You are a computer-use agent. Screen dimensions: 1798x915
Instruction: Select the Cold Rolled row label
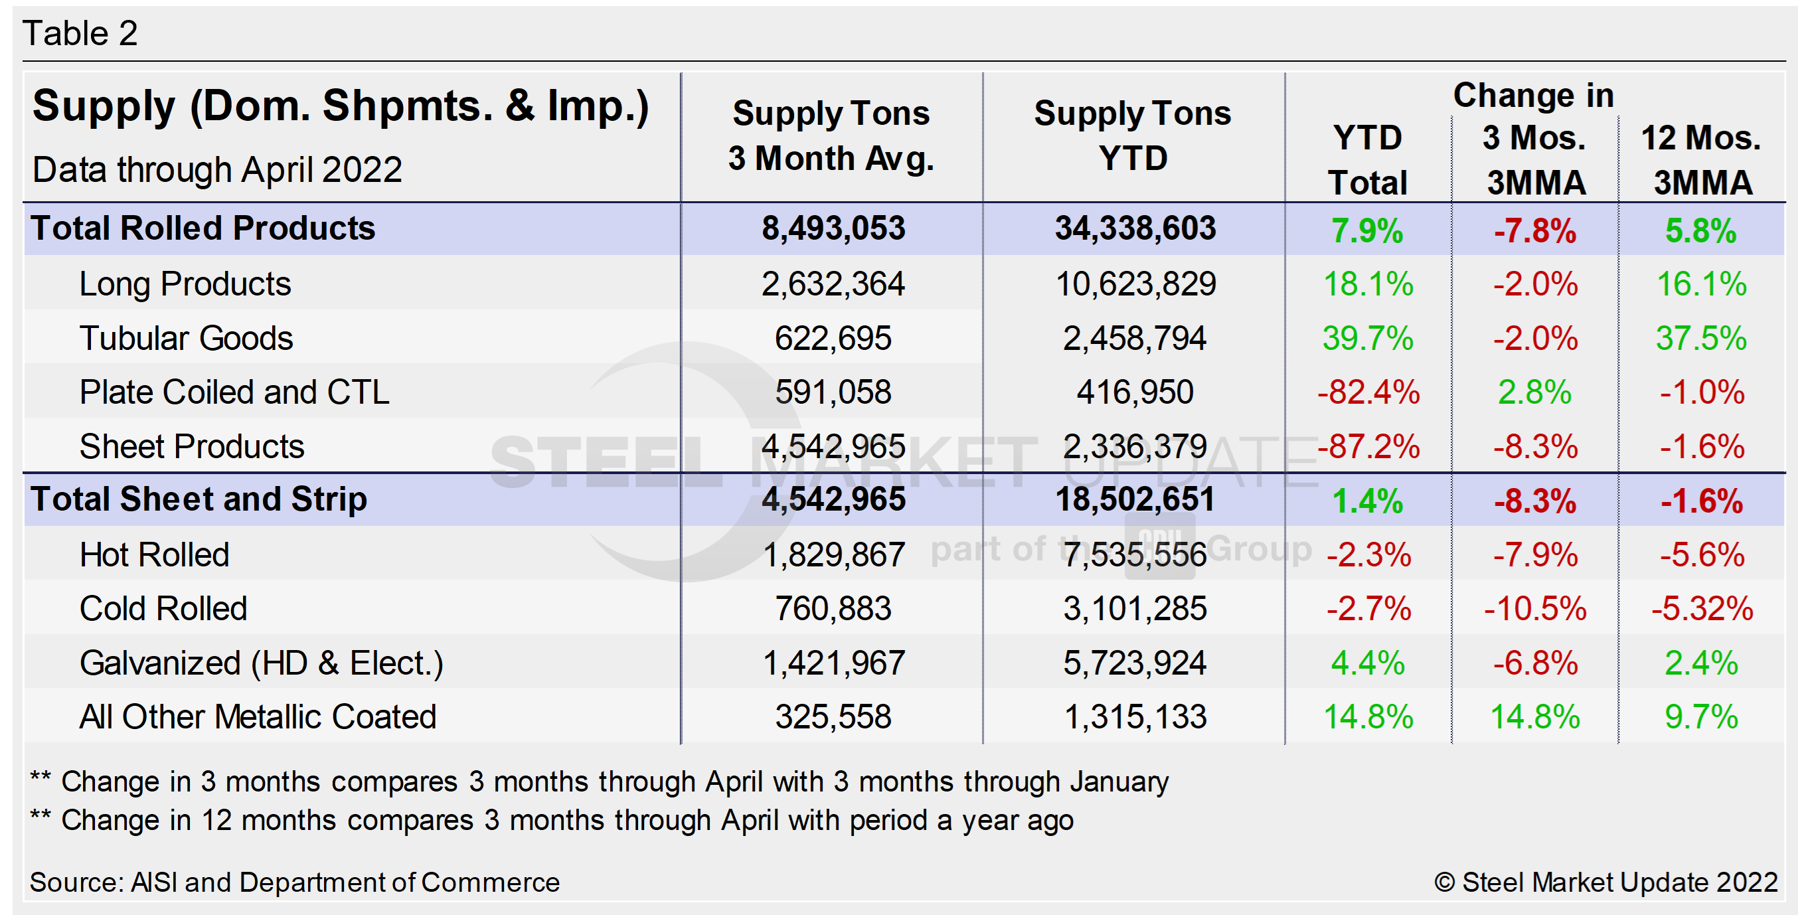tap(163, 608)
